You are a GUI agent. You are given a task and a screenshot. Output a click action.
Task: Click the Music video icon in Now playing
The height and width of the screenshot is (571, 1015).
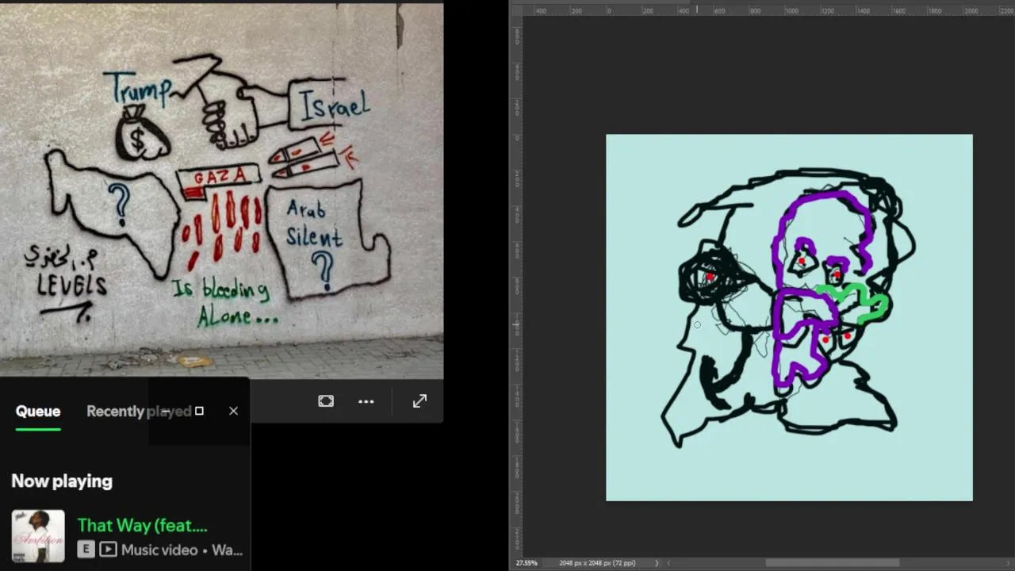pyautogui.click(x=109, y=549)
